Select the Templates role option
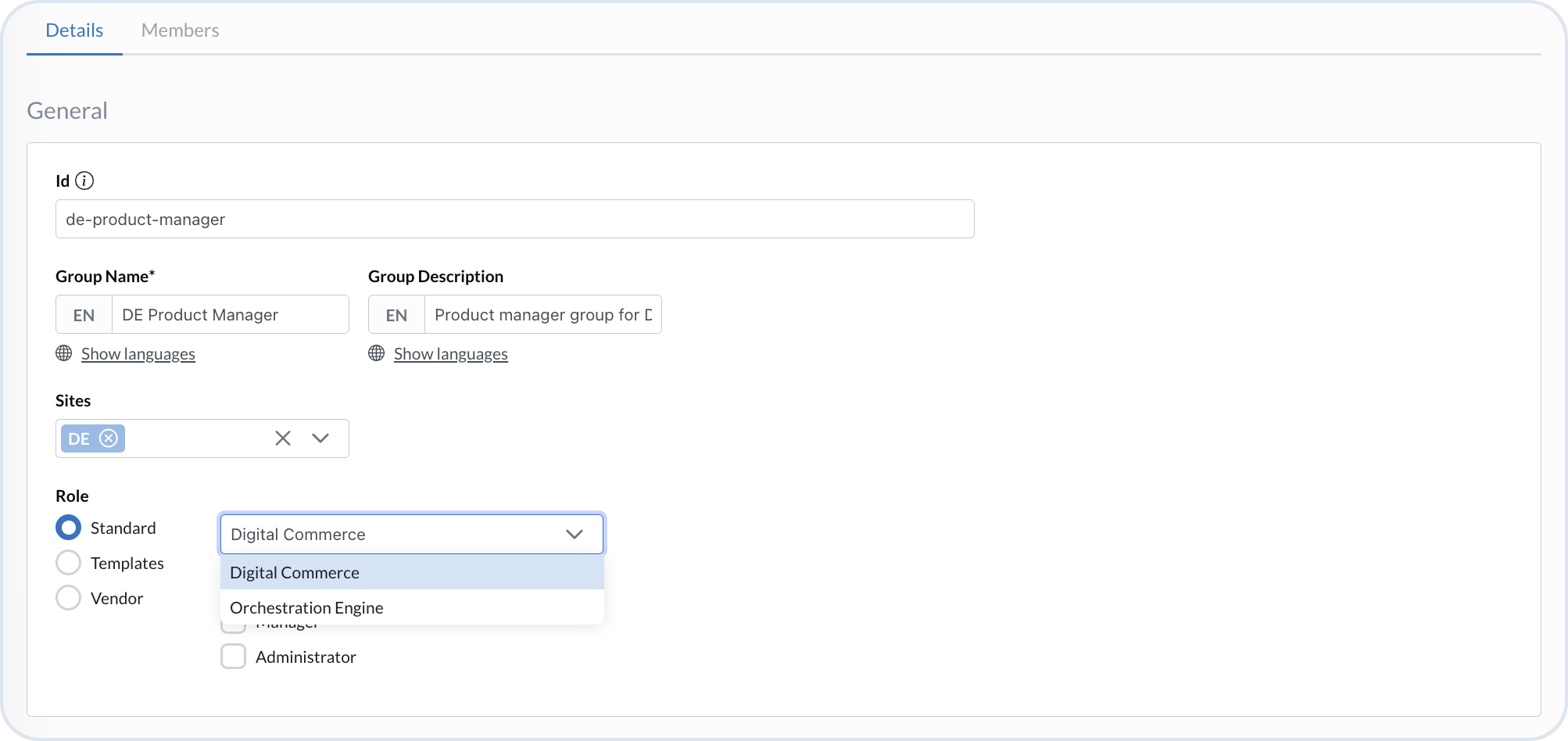The height and width of the screenshot is (741, 1568). (x=68, y=562)
